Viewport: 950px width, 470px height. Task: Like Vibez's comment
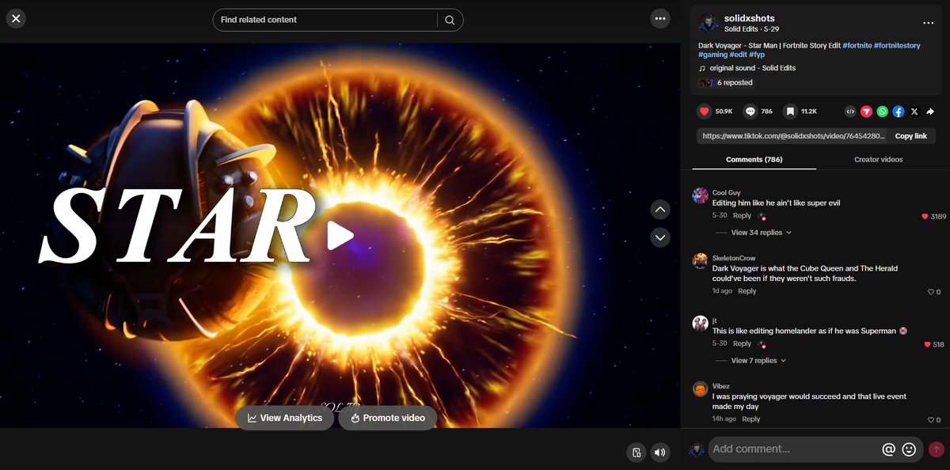pyautogui.click(x=931, y=420)
